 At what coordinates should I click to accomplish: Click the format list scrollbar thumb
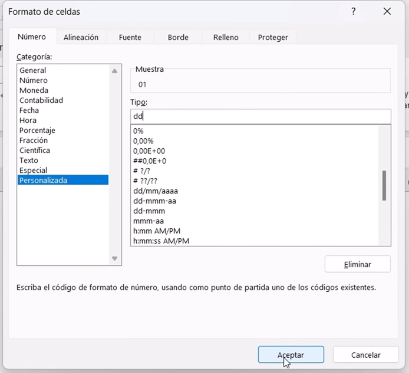(x=384, y=185)
